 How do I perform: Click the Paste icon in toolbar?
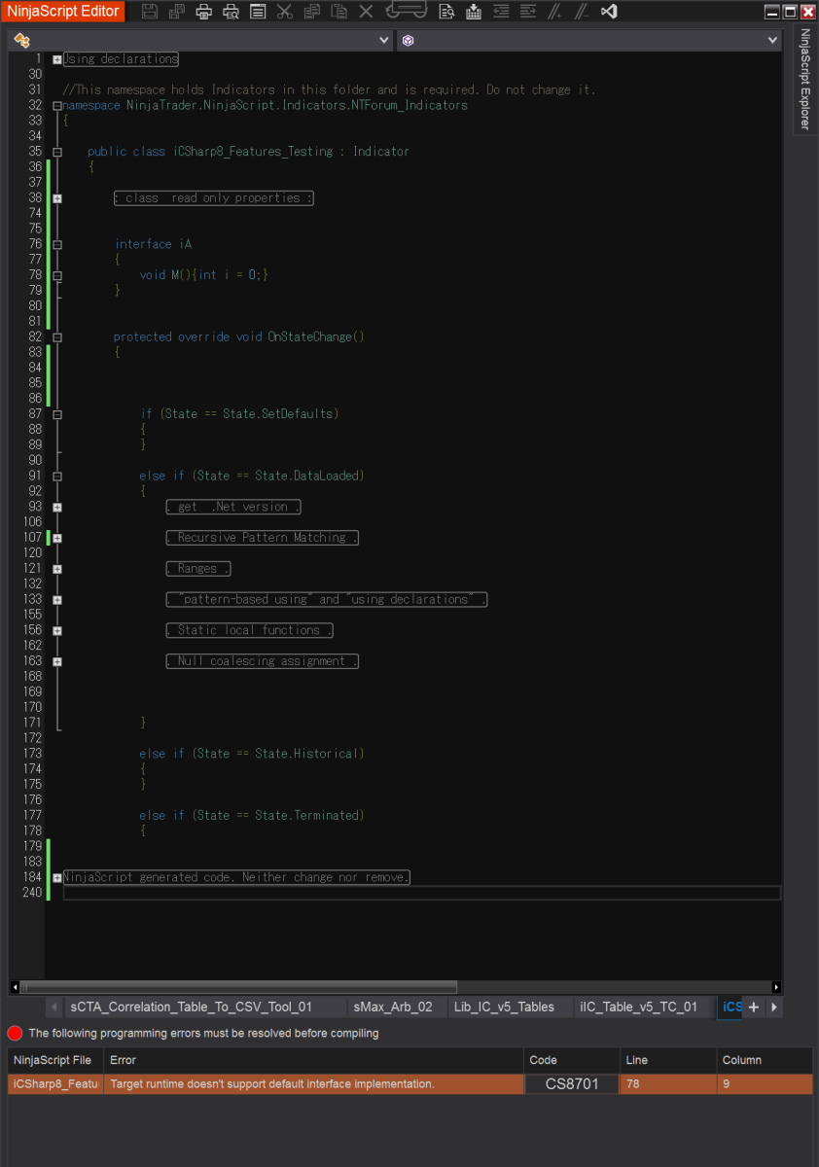(338, 12)
